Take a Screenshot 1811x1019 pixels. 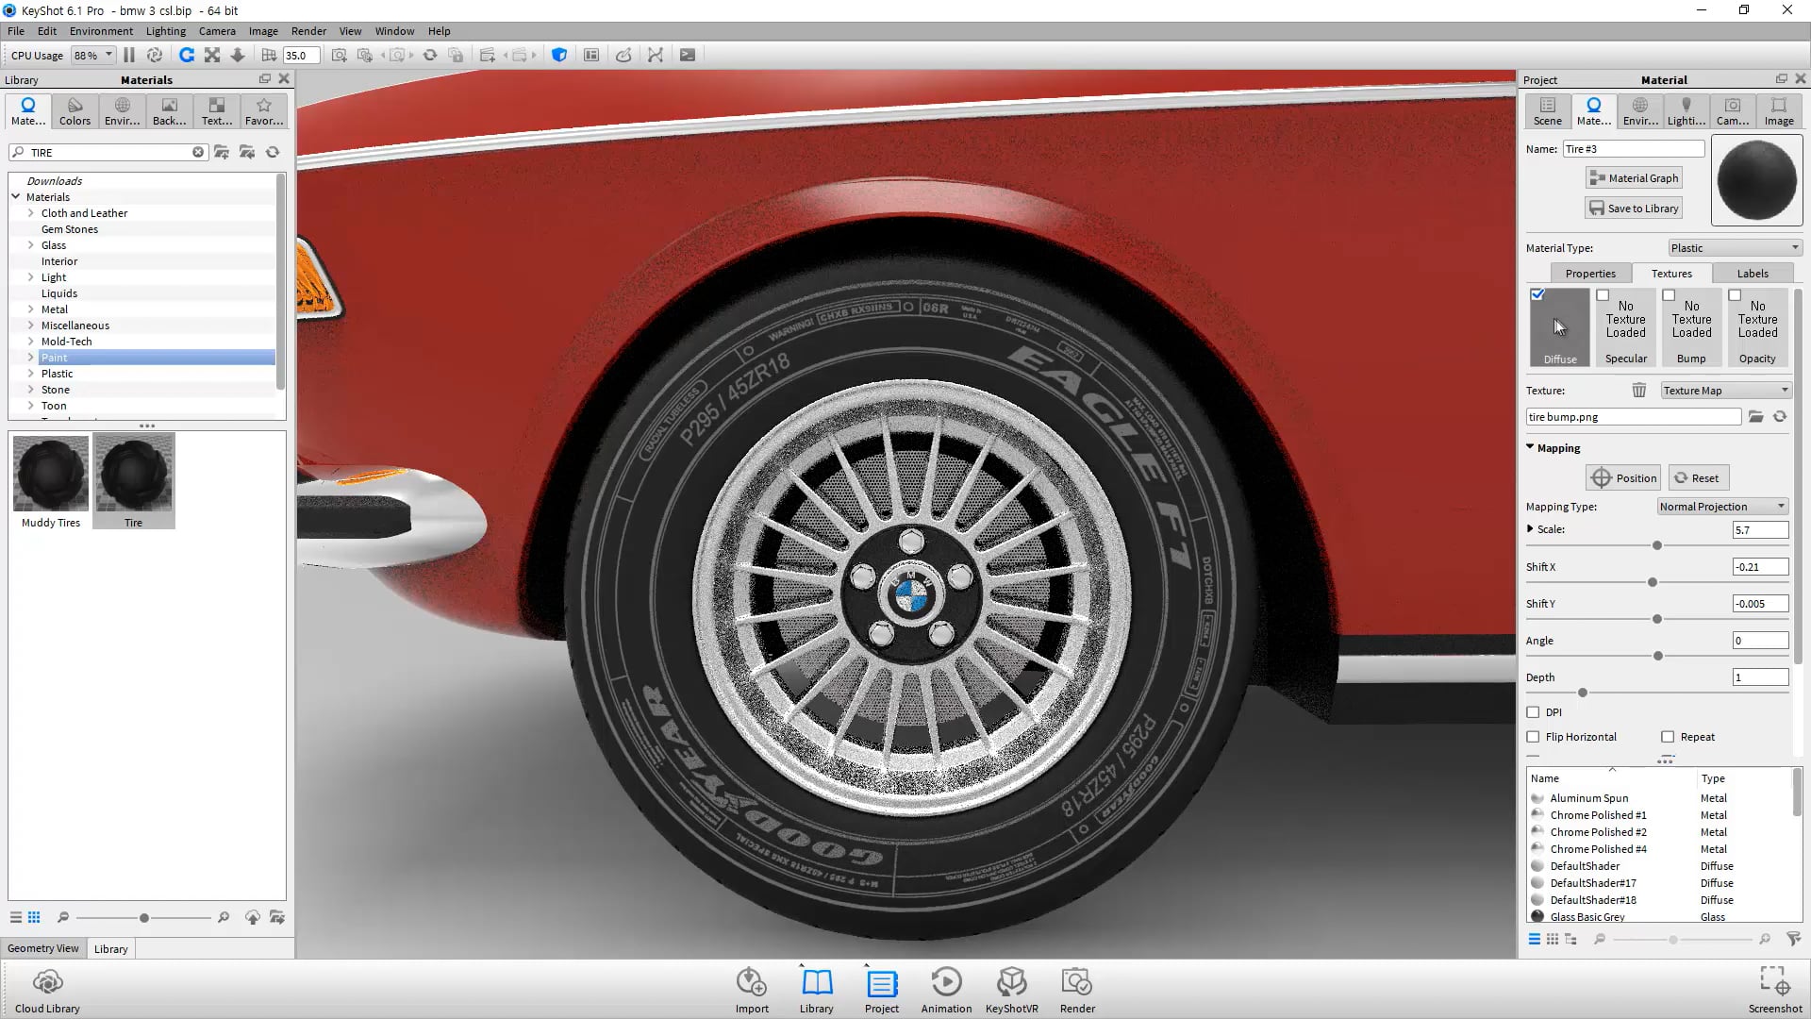coord(1775,991)
